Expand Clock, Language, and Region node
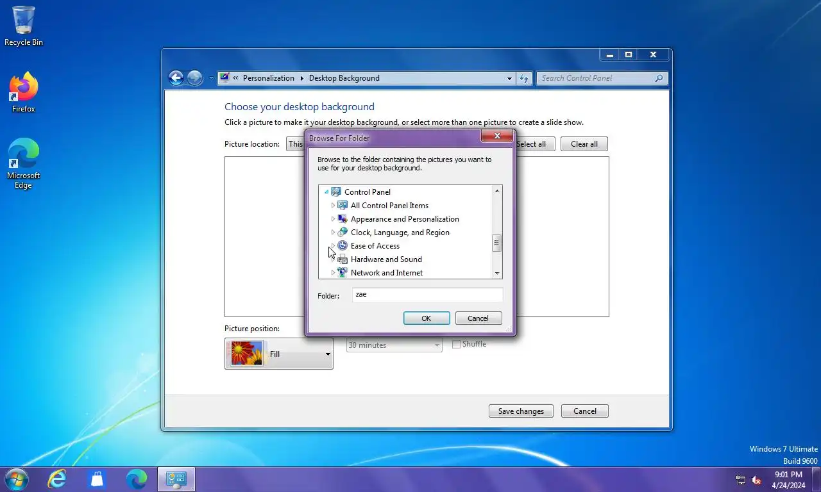Screen dimensions: 821x492 click(333, 232)
